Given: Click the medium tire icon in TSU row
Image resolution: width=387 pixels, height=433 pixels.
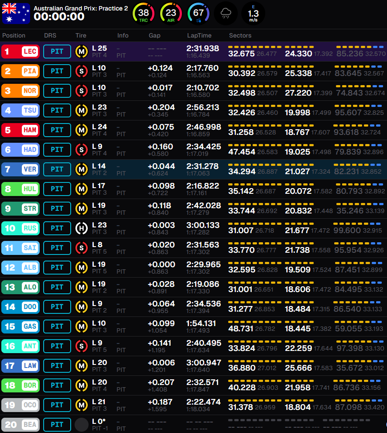Looking at the screenshot, I should [x=82, y=110].
